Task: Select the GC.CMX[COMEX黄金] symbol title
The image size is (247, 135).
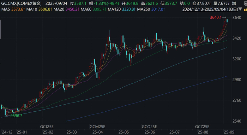Action: 22,3
